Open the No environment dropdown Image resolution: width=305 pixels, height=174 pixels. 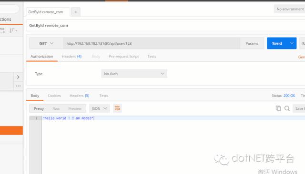[289, 9]
